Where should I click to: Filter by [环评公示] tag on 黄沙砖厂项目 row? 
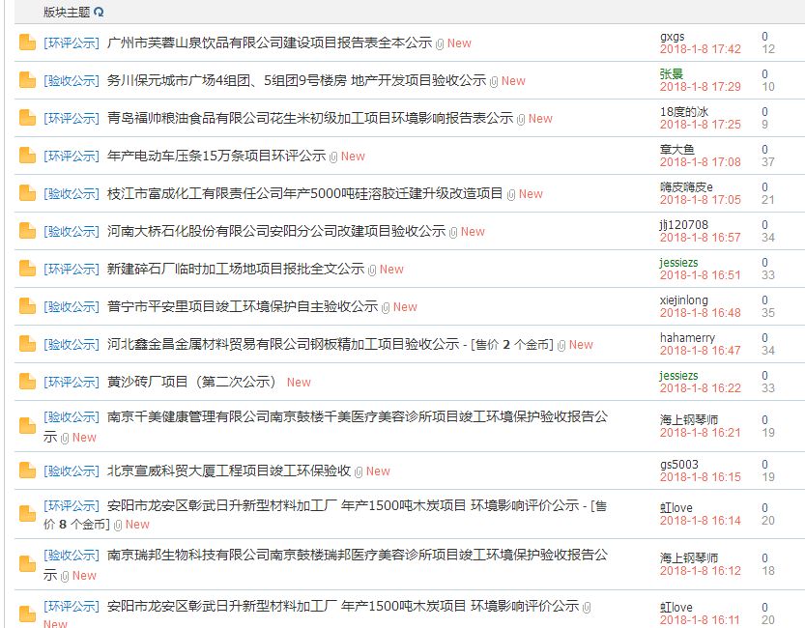pyautogui.click(x=72, y=382)
